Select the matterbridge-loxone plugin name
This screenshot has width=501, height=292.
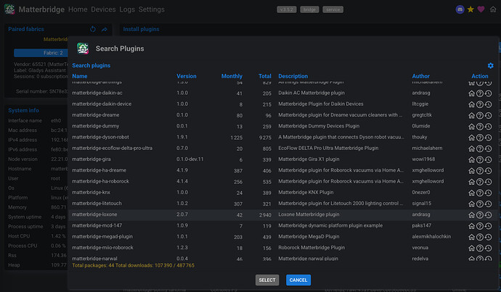pyautogui.click(x=94, y=214)
